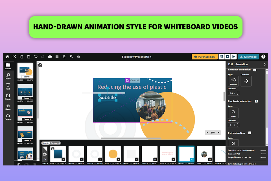
Task: Collapse the properties panel with the chevron
Action: click(265, 64)
